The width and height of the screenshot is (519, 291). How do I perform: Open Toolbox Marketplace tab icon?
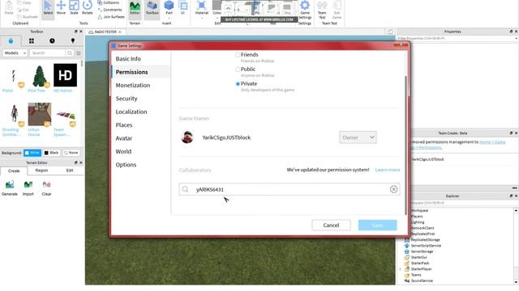click(x=11, y=41)
